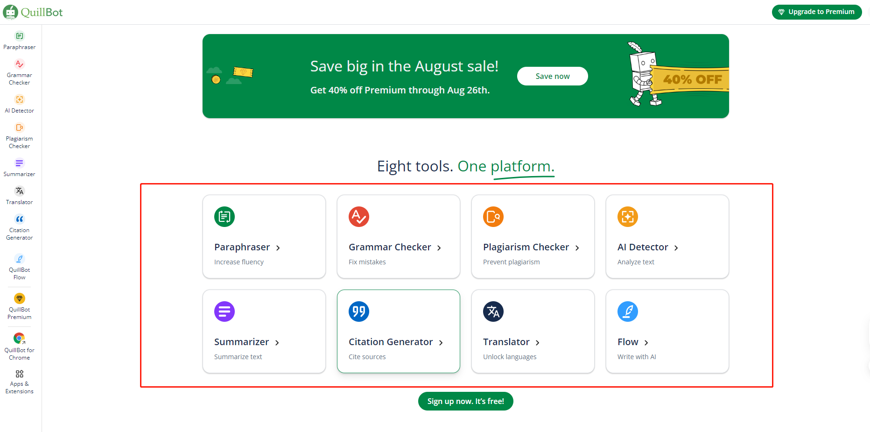Open QuillBot for Chrome icon in the sidebar

(20, 338)
